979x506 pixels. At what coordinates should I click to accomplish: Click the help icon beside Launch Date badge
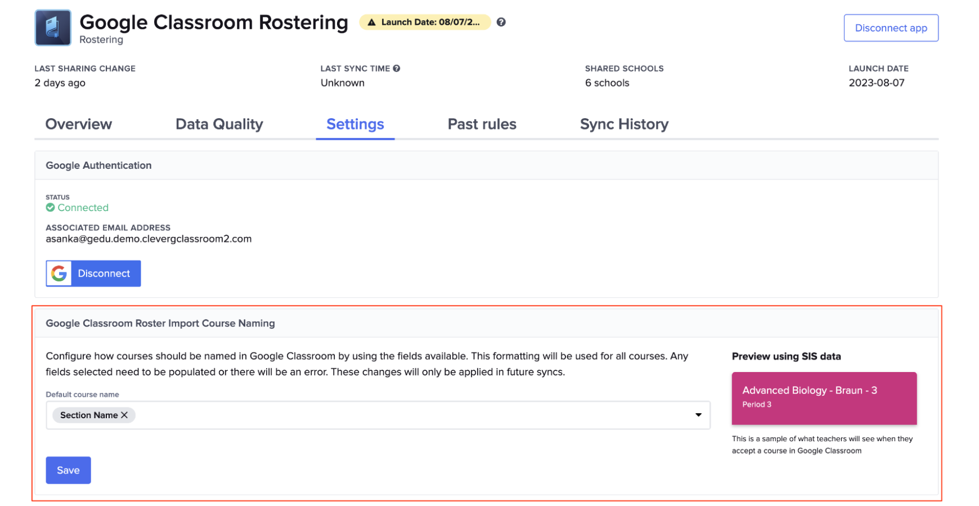[x=501, y=22]
